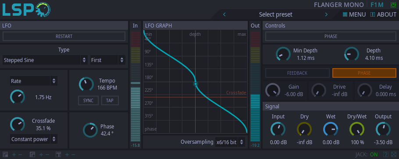Image resolution: width=399 pixels, height=159 pixels.
Task: Click the Drive knob at -inf dB
Action: click(319, 90)
